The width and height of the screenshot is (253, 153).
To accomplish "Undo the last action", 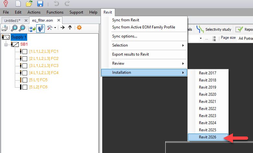I will (x=56, y=3).
